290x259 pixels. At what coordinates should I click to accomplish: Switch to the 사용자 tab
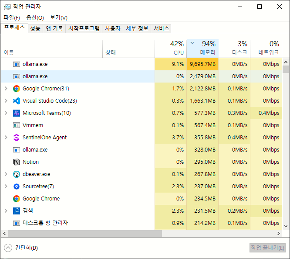pyautogui.click(x=113, y=28)
